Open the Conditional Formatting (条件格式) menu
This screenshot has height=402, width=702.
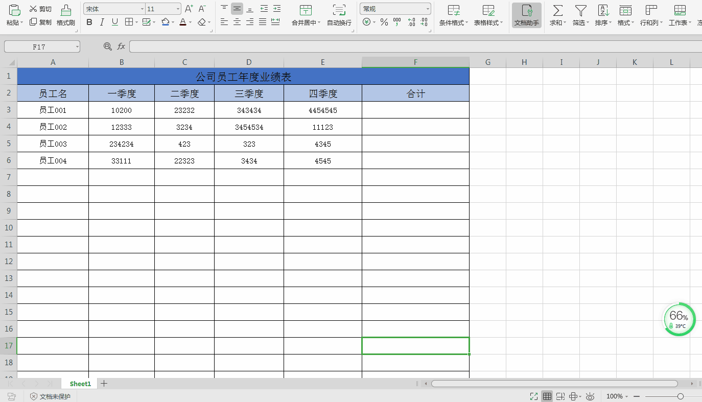click(453, 15)
